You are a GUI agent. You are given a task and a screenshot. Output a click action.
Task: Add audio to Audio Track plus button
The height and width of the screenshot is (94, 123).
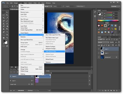coord(90,84)
